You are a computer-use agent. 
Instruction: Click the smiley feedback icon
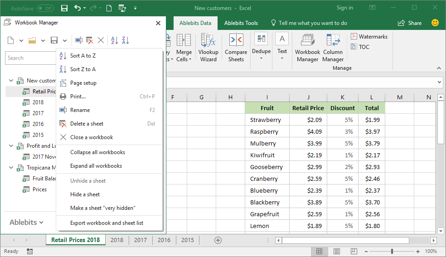(435, 23)
